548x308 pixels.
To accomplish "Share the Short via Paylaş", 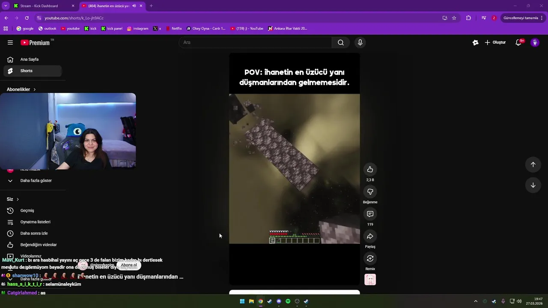I will pyautogui.click(x=370, y=236).
